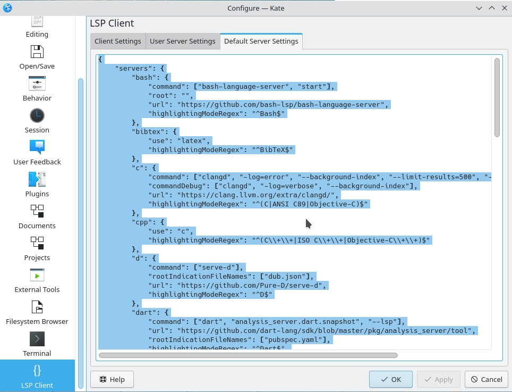
Task: Click the analysis_server.dart.snapshot command line
Action: pos(277,322)
